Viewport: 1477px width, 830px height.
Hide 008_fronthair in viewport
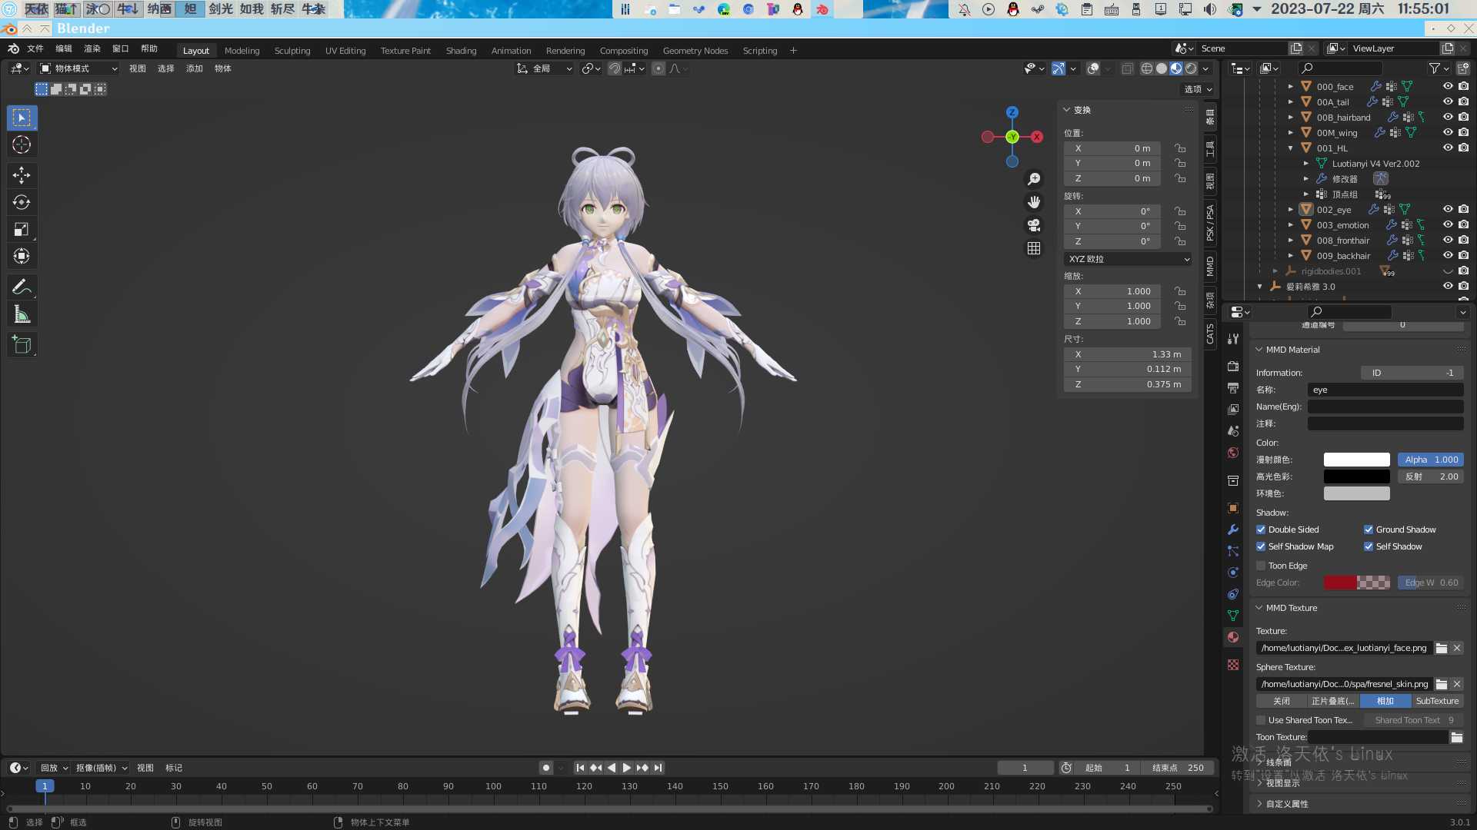tap(1448, 240)
